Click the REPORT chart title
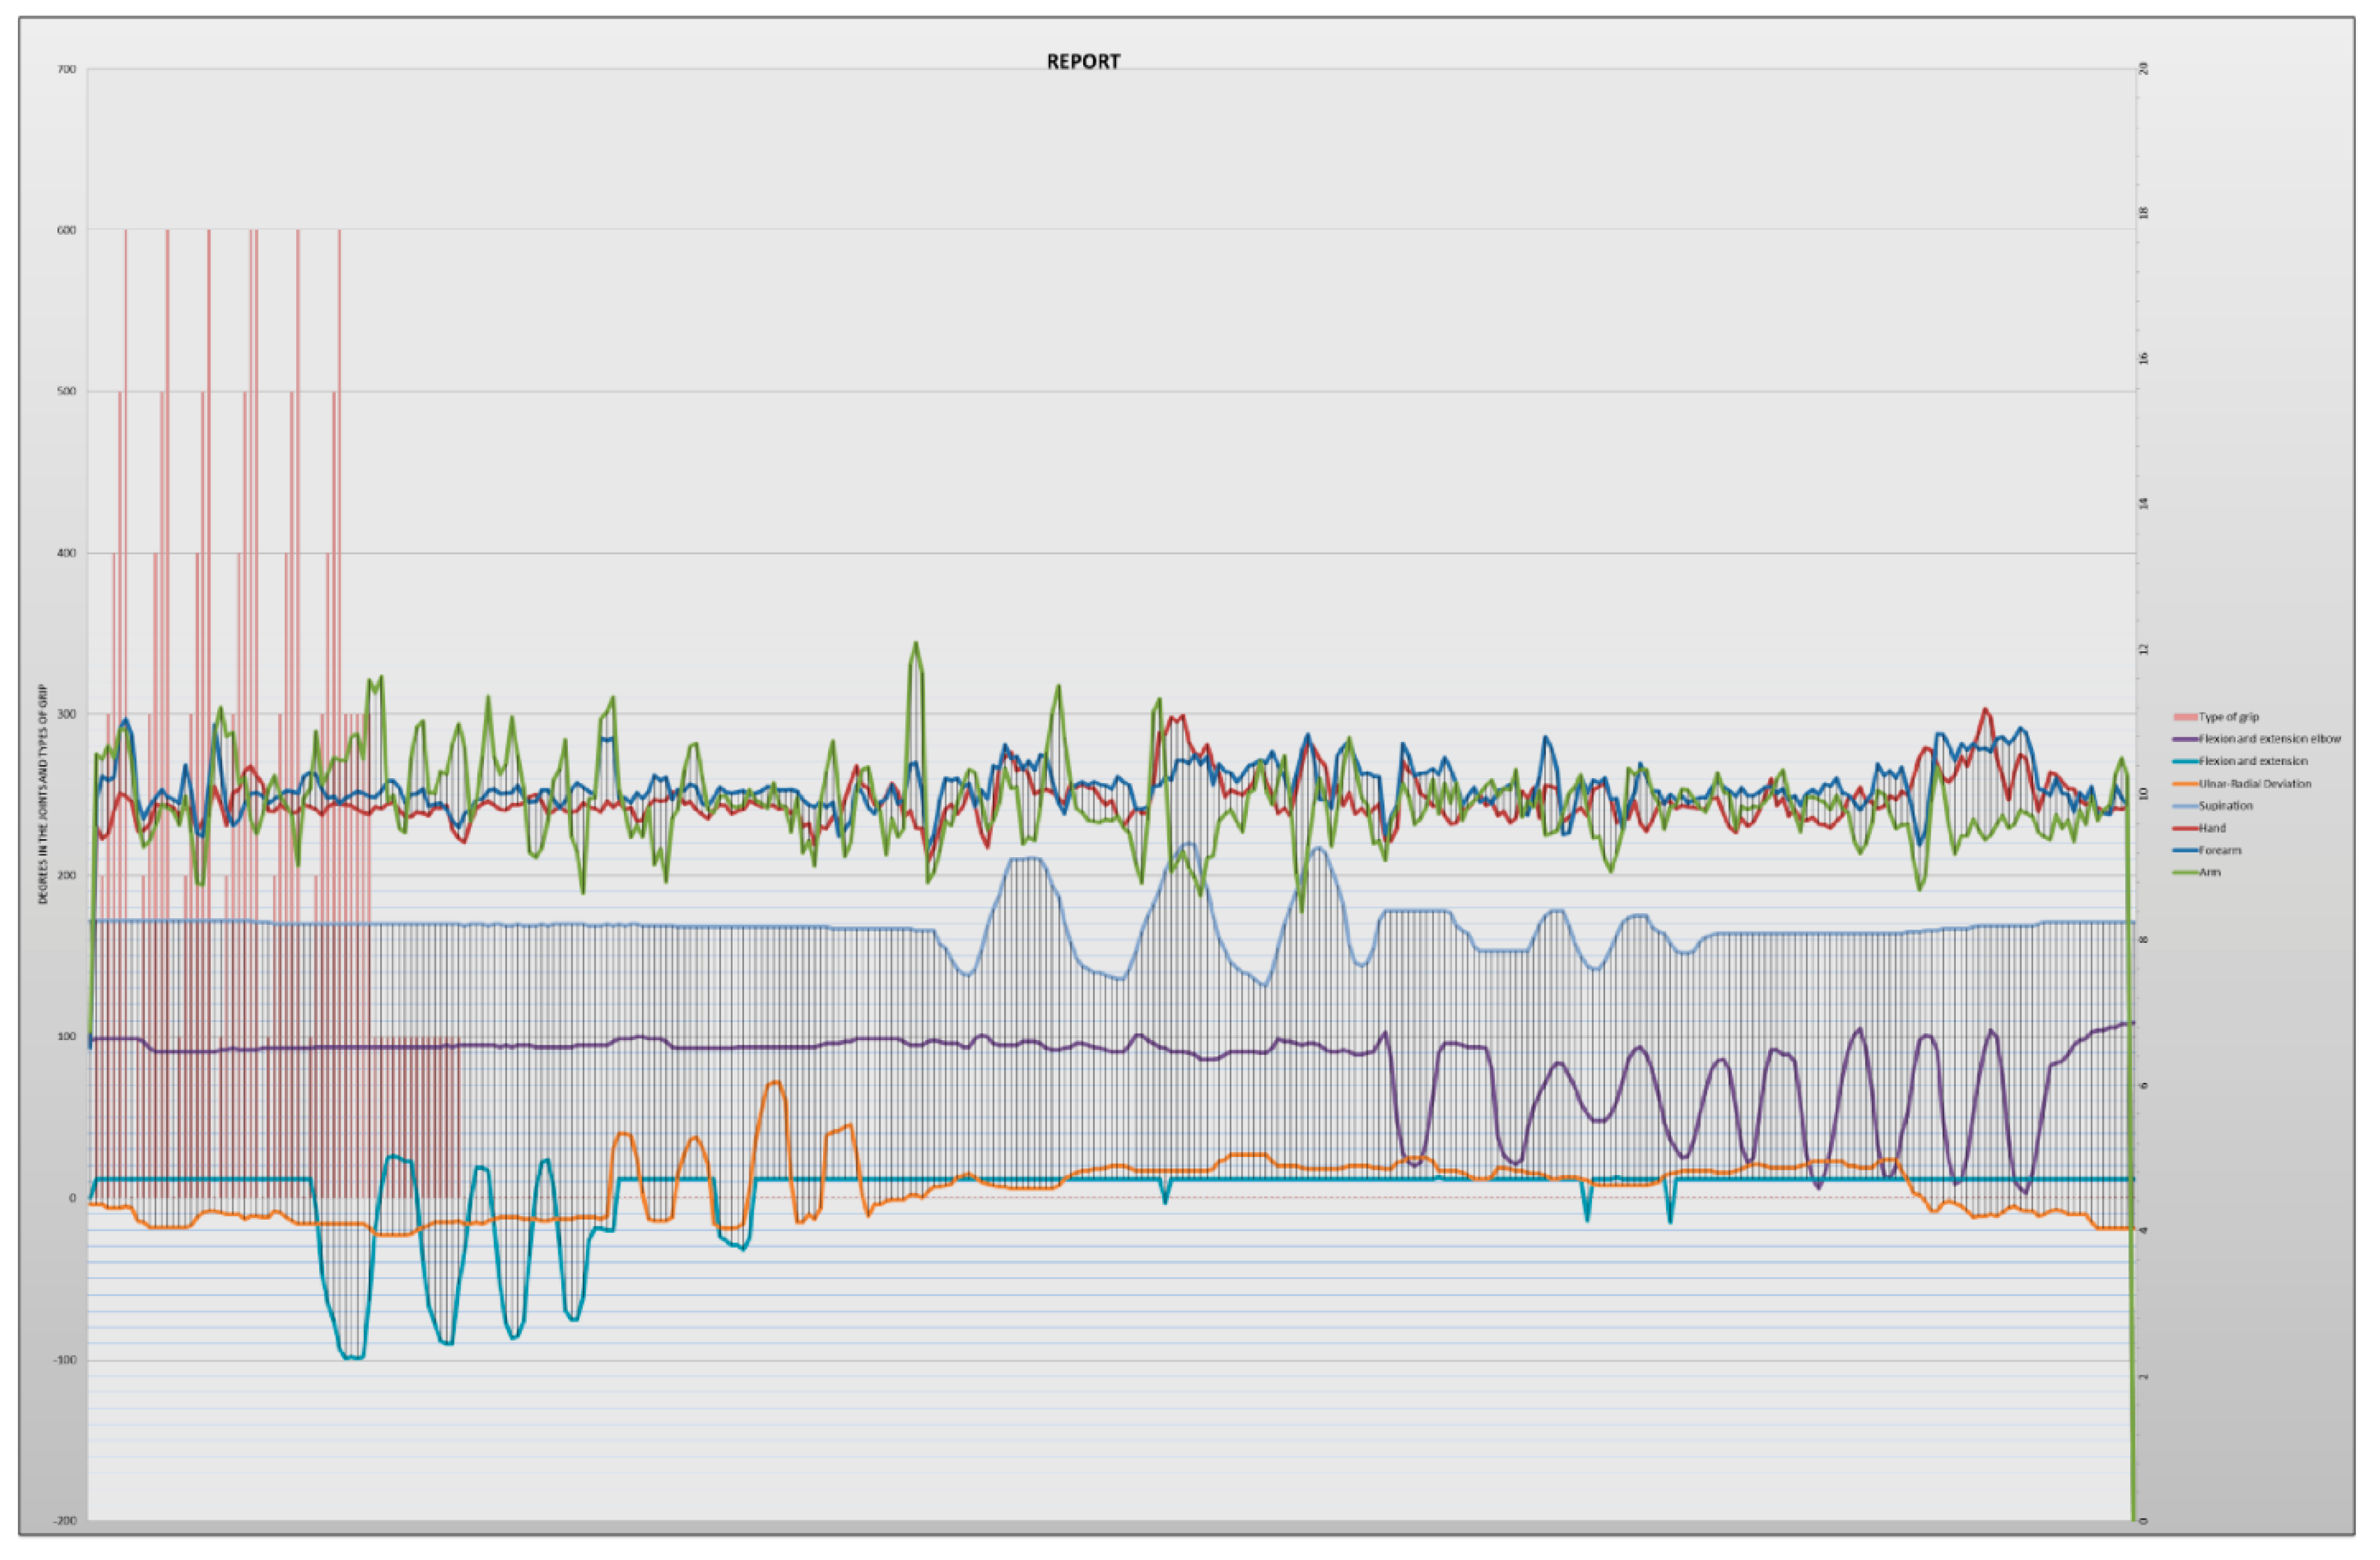The width and height of the screenshot is (2380, 1560). 1083,62
